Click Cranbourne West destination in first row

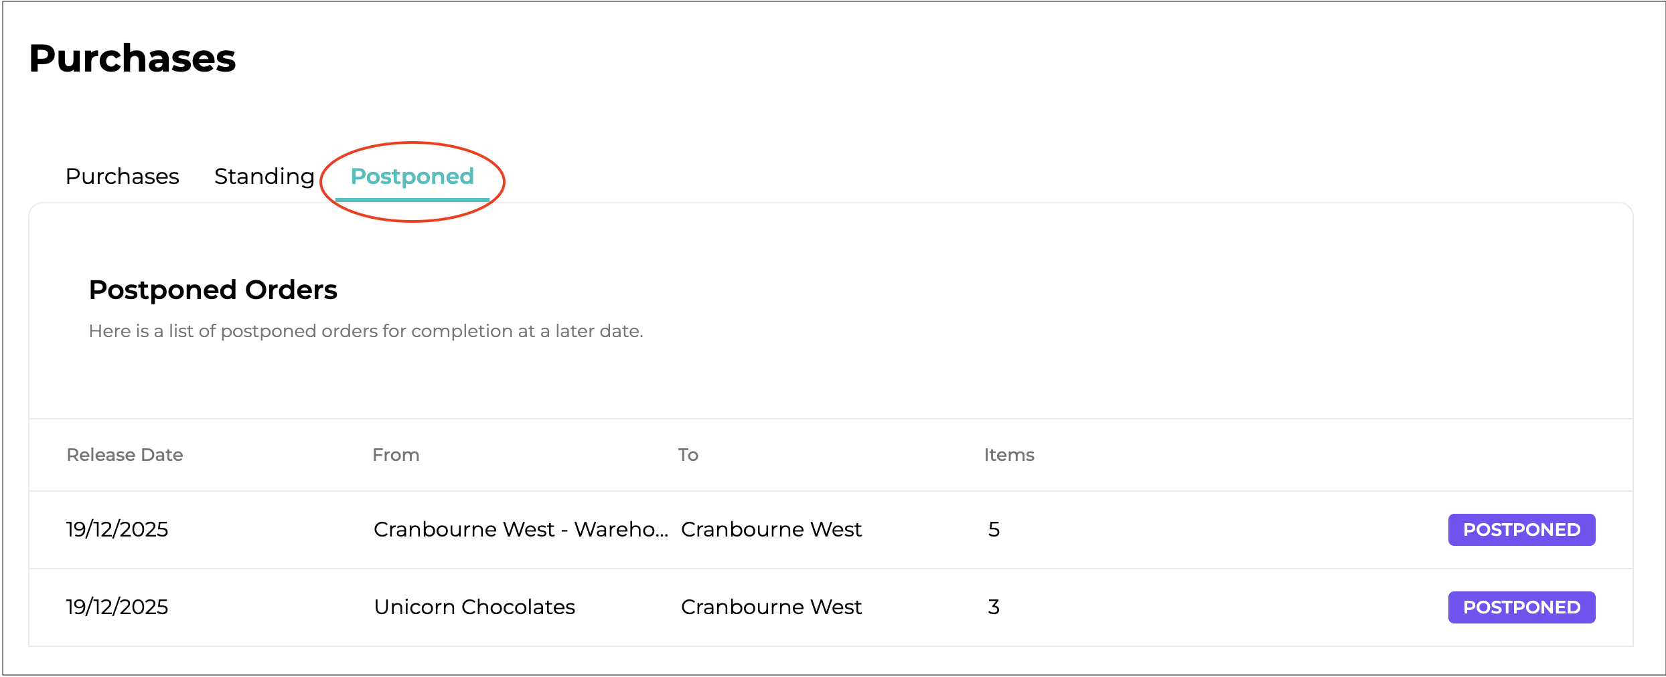pyautogui.click(x=771, y=530)
